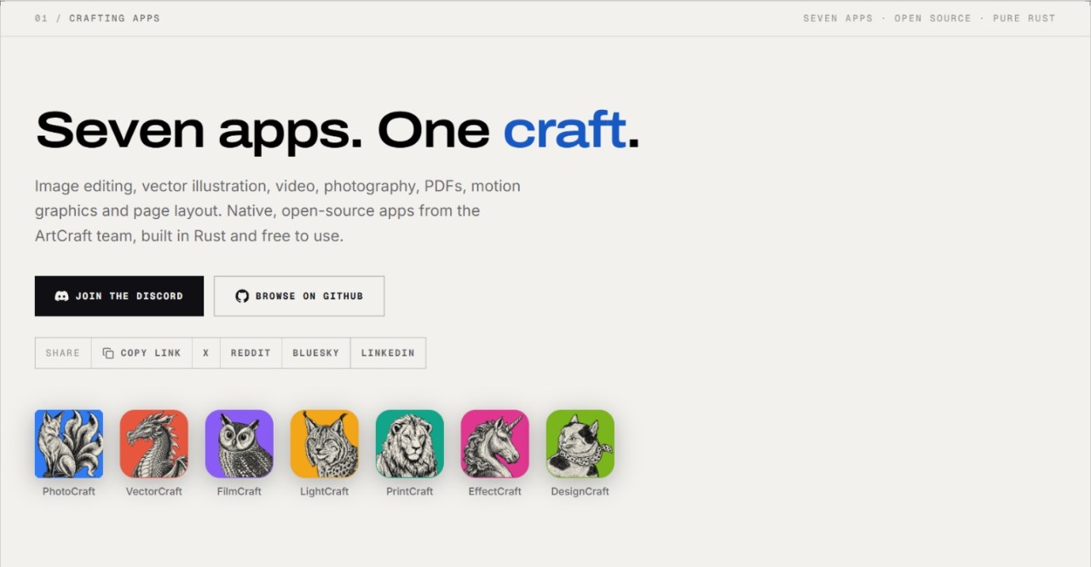Share the page on Reddit
The image size is (1091, 567).
(x=251, y=353)
